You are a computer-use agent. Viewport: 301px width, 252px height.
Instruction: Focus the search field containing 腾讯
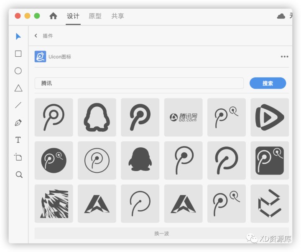pos(139,83)
